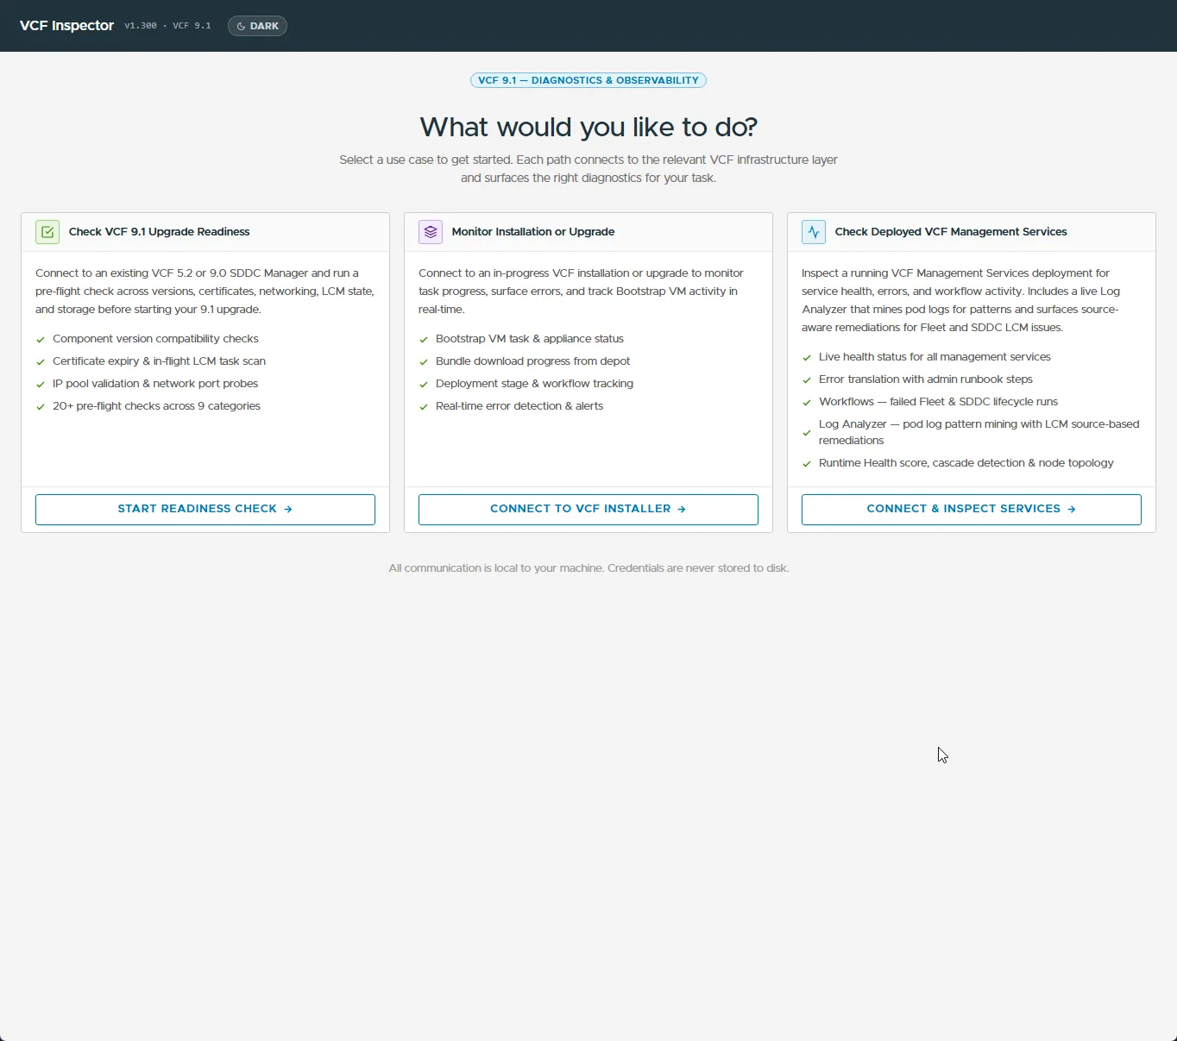The height and width of the screenshot is (1041, 1177).
Task: Toggle the DARK theme switch
Action: click(x=257, y=26)
